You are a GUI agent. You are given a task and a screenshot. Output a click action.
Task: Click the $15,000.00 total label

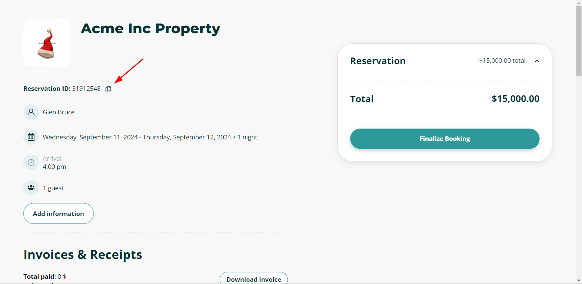(x=502, y=60)
